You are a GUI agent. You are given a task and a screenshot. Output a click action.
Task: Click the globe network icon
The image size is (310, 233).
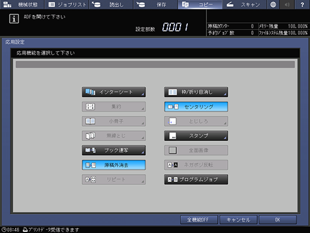coord(273,4)
